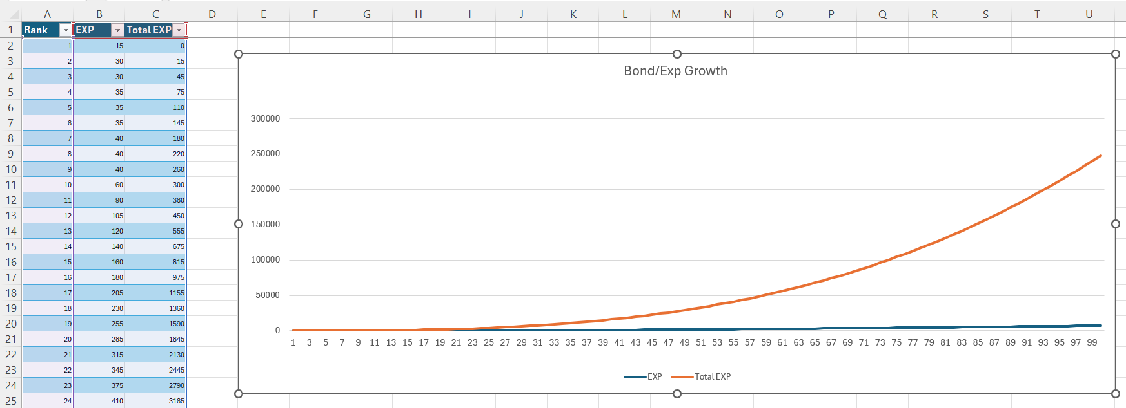The image size is (1126, 408).
Task: Click the chart's right-middle resize handle
Action: click(1116, 224)
